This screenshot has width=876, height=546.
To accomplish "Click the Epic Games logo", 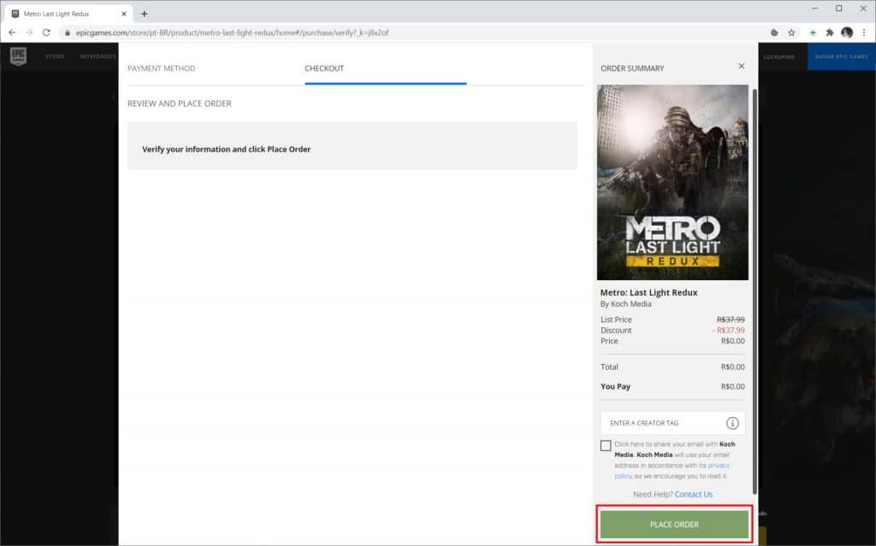I will 19,56.
